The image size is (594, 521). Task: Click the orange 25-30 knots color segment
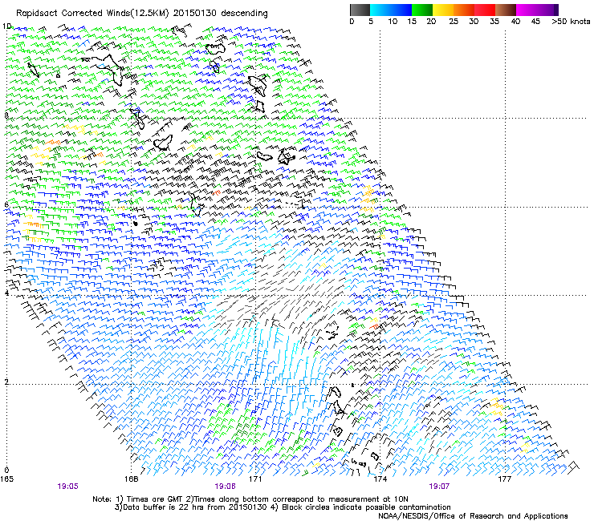click(x=464, y=10)
